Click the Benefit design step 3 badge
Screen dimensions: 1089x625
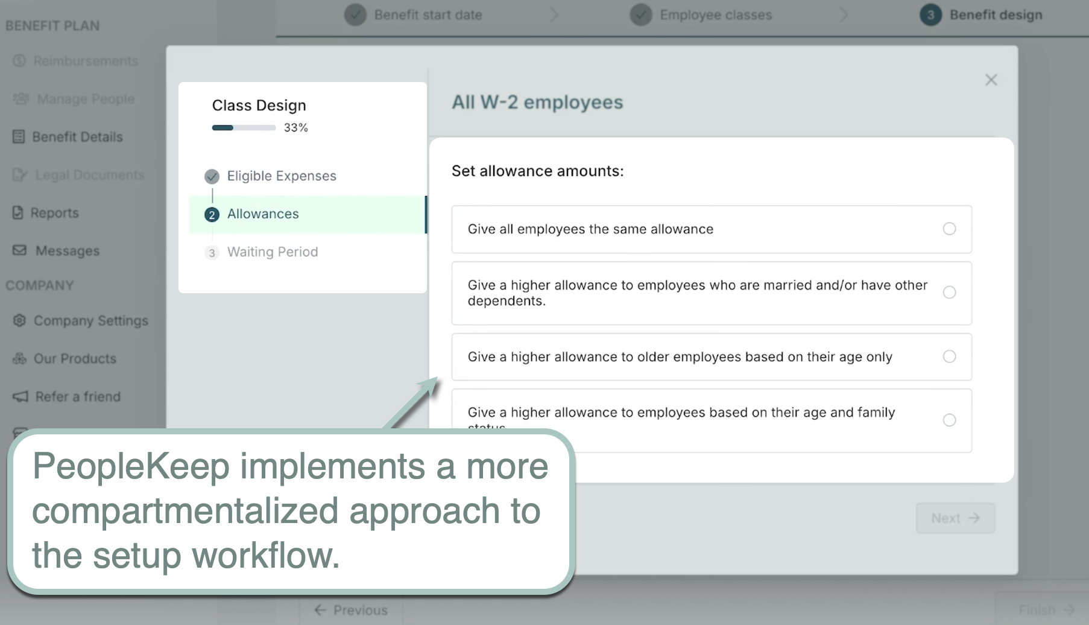click(930, 15)
